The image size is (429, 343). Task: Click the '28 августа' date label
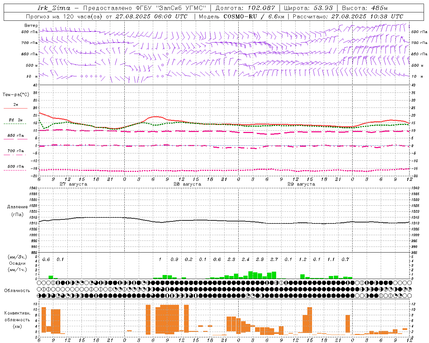pyautogui.click(x=187, y=184)
